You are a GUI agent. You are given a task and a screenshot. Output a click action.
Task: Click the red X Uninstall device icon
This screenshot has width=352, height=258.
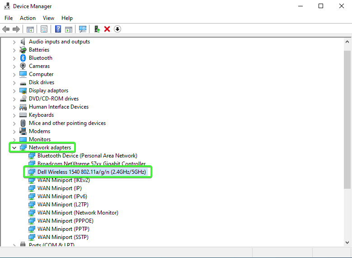[107, 29]
